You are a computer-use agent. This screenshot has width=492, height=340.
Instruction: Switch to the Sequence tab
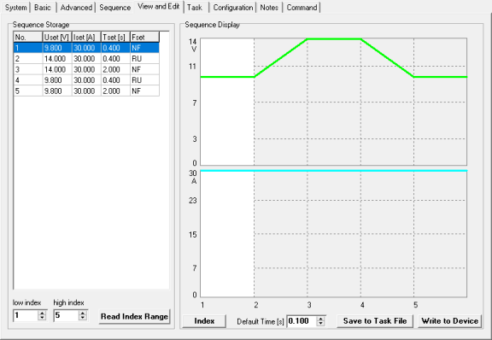114,7
